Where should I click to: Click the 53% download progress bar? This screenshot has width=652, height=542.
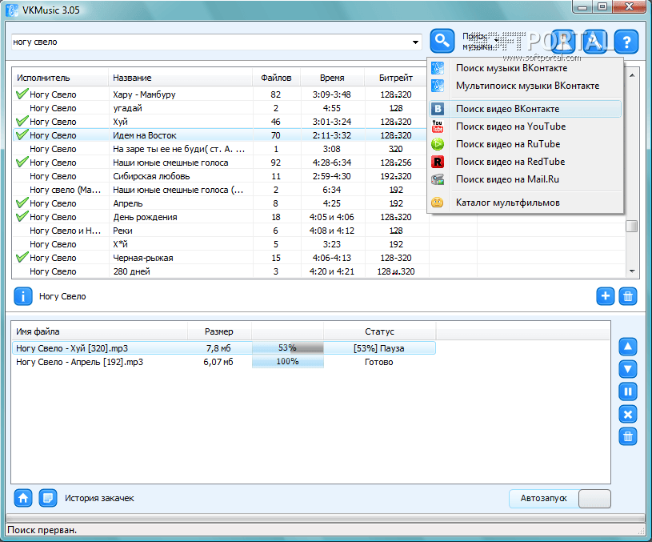coord(288,348)
